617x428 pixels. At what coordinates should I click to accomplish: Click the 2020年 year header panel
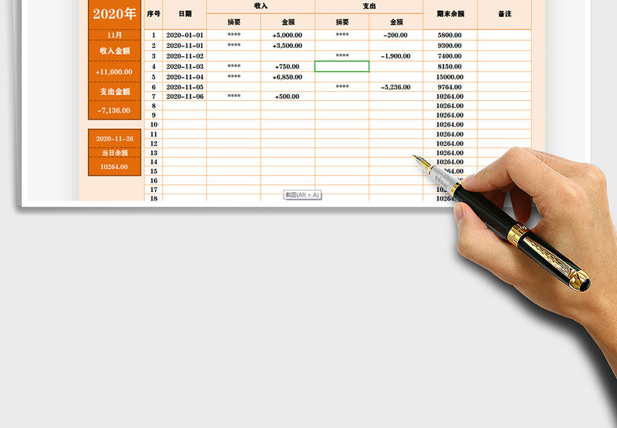coord(114,14)
